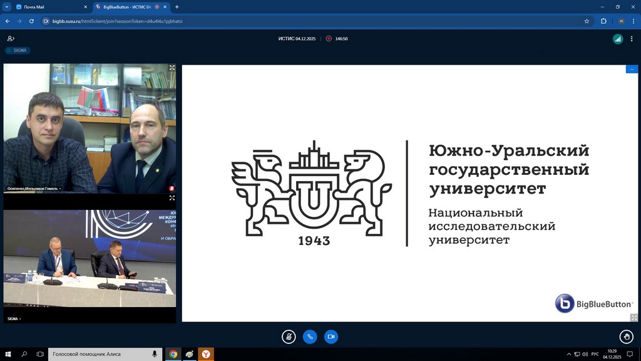641x361 pixels.
Task: Raise hand using the hand icon
Action: [626, 337]
